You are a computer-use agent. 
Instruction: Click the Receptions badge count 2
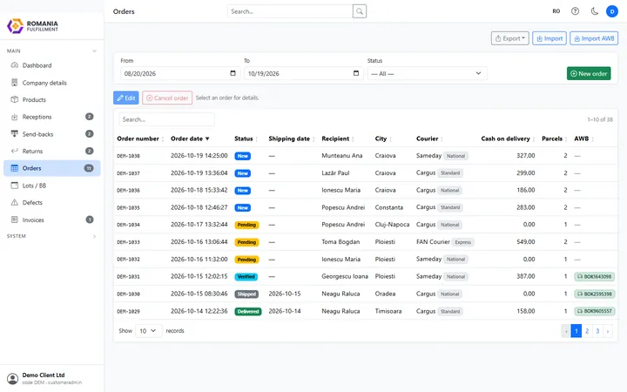coord(90,117)
